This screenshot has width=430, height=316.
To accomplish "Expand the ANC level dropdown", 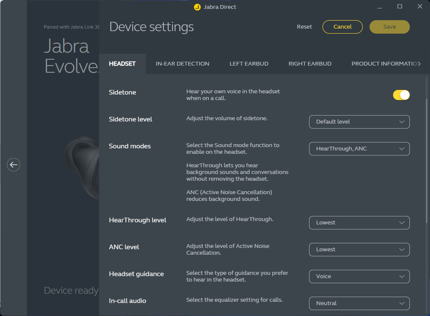I will click(x=359, y=250).
